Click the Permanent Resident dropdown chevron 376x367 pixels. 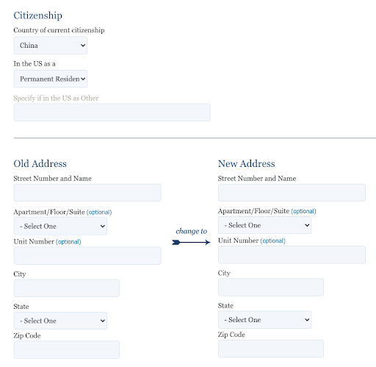(x=83, y=79)
